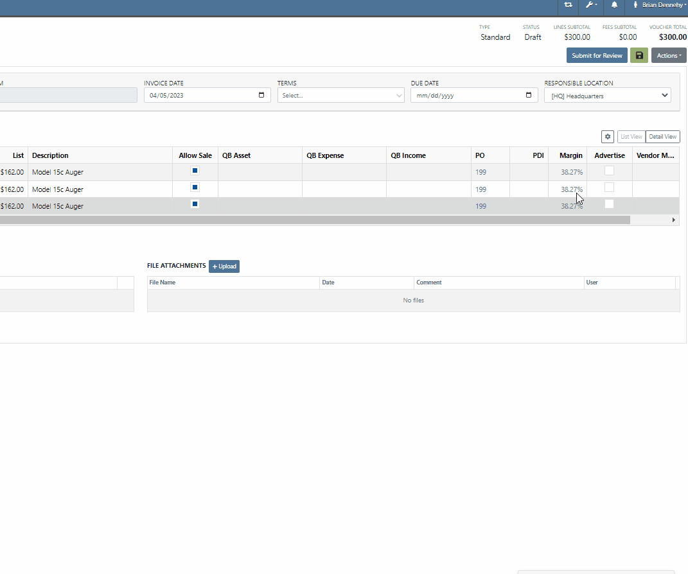Check Advertise in the highlighted bottom row
Viewport: 688px width, 574px height.
(x=609, y=204)
